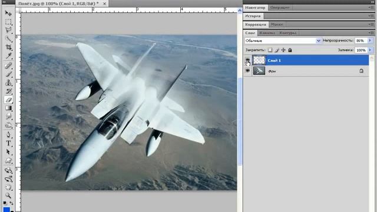Open the Слои panel options menu
This screenshot has width=377, height=212.
tap(371, 33)
